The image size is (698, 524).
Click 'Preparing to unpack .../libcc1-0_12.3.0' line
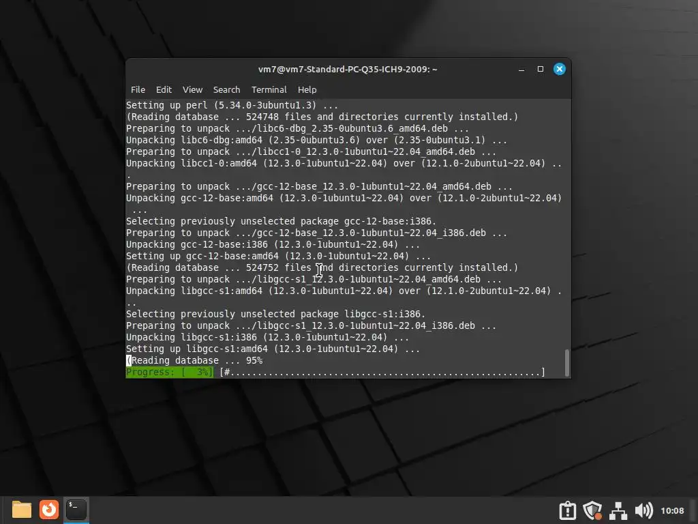[311, 151]
